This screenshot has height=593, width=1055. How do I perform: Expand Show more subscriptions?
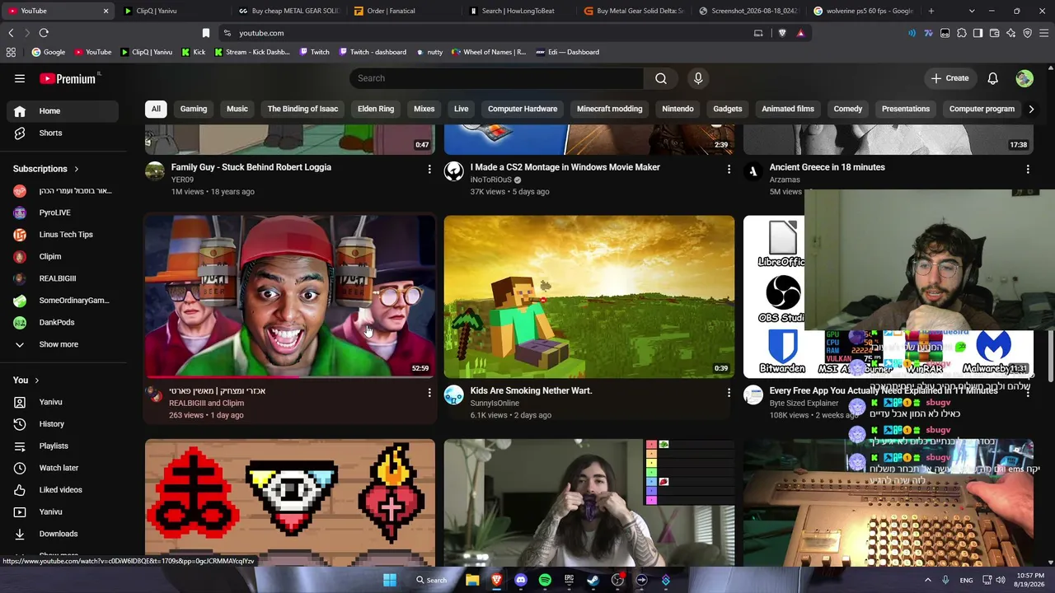pyautogui.click(x=59, y=344)
